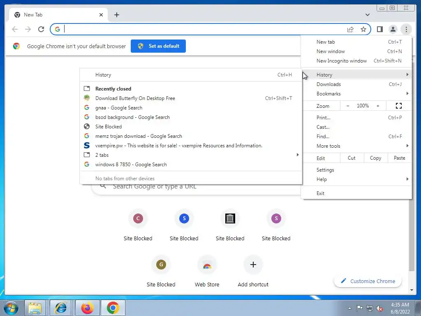Open a new tab with plus icon
This screenshot has height=316, width=421.
(116, 15)
